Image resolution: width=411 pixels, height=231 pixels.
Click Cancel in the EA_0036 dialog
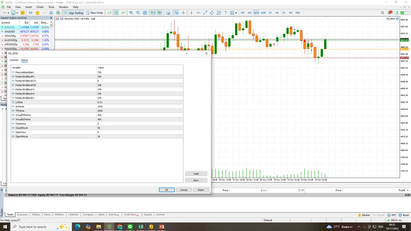pos(184,190)
